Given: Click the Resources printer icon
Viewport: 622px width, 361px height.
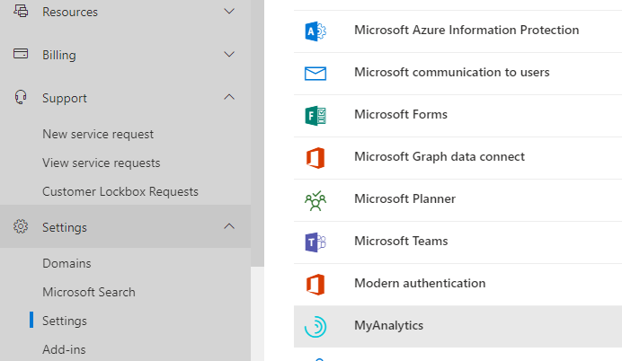Looking at the screenshot, I should click(21, 10).
